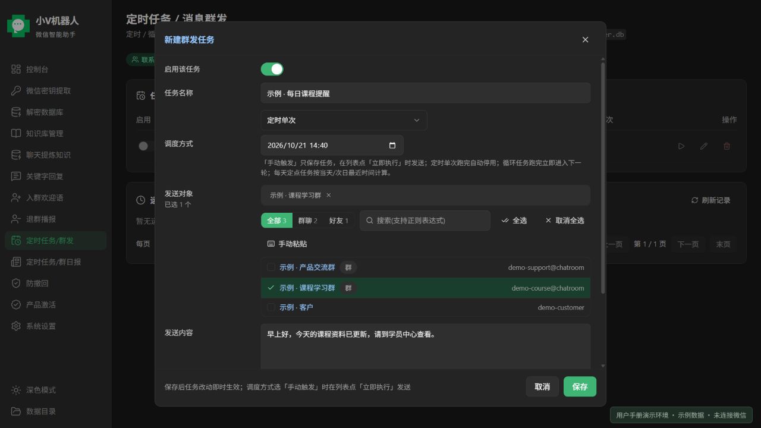Click the dialog vertical scrollbar
The height and width of the screenshot is (428, 761).
coord(603,177)
